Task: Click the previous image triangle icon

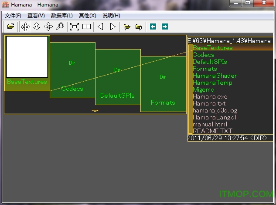Action: (100, 26)
